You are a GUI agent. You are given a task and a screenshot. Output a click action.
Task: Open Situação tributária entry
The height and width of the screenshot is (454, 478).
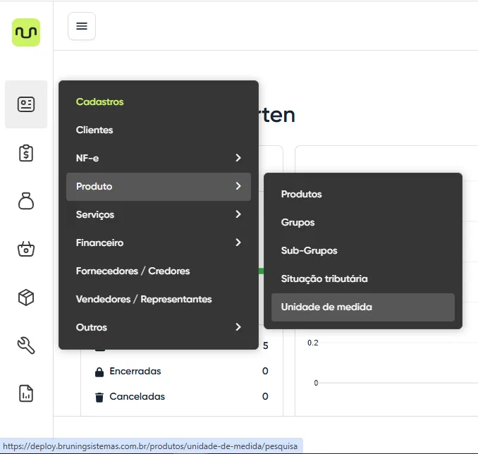click(324, 278)
